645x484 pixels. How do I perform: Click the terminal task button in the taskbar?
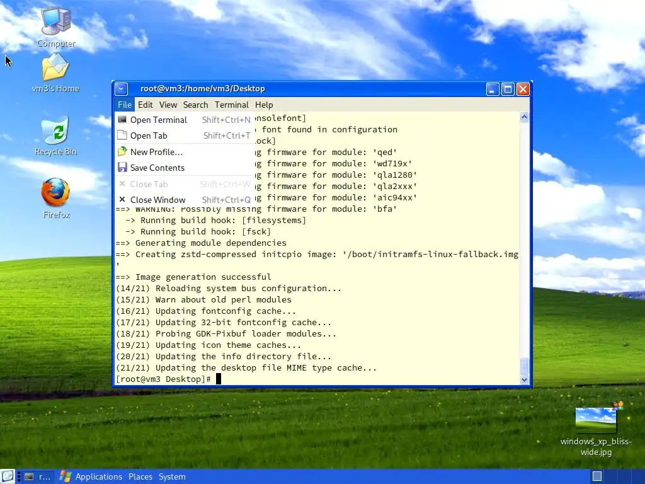pos(38,476)
